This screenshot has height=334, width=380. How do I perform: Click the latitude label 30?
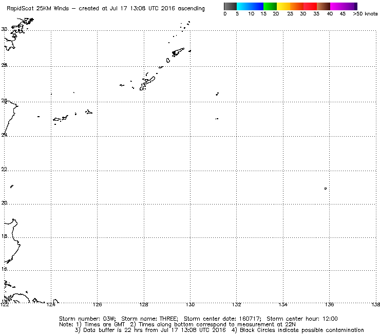4,29
